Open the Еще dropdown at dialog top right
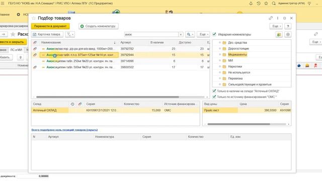 tap(276, 26)
